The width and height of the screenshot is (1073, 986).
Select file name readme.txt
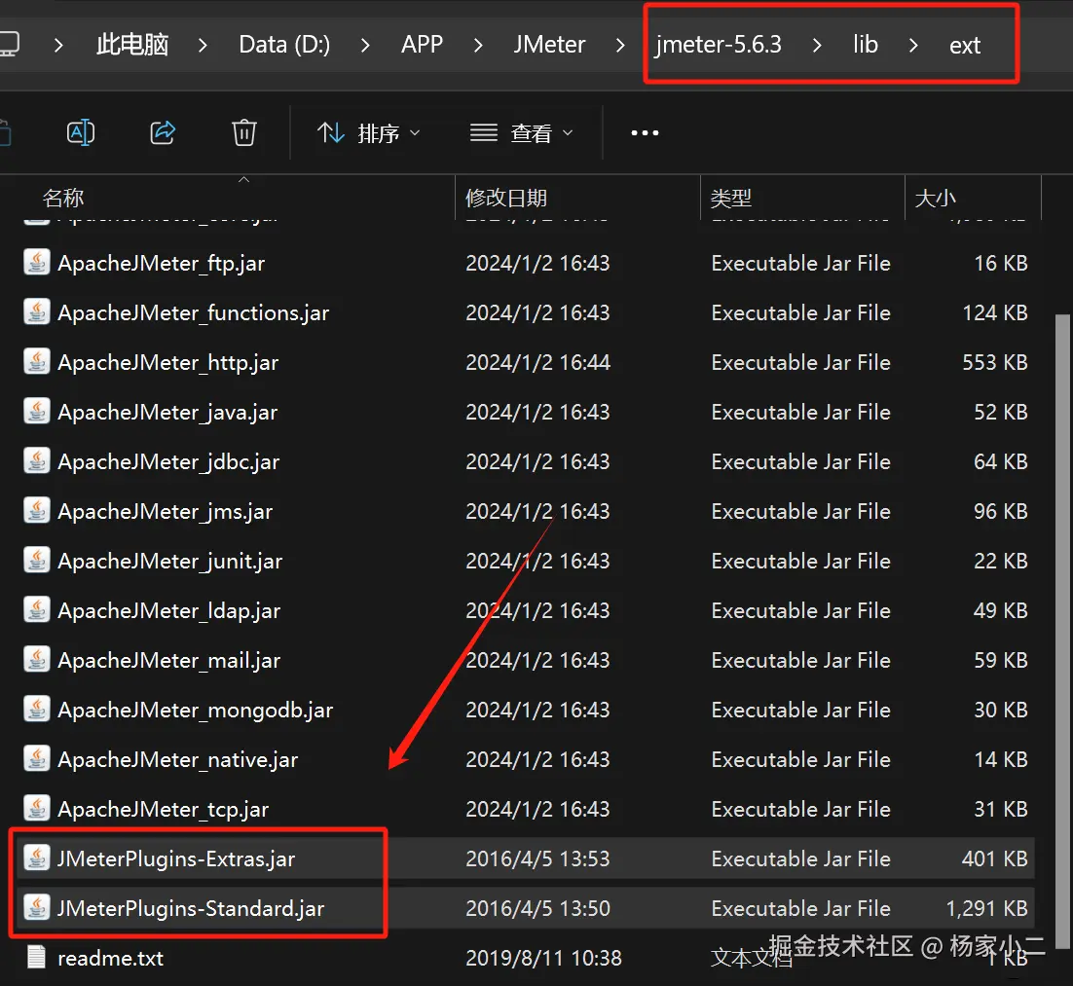pyautogui.click(x=110, y=958)
